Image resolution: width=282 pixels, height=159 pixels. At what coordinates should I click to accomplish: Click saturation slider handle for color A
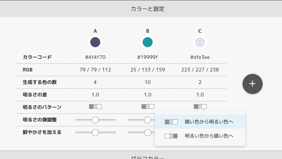tap(95, 132)
